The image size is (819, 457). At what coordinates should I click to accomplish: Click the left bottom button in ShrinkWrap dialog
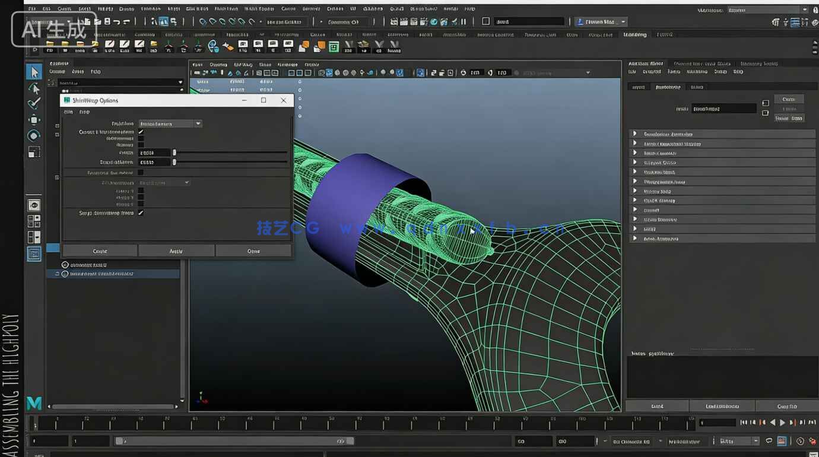(x=100, y=251)
